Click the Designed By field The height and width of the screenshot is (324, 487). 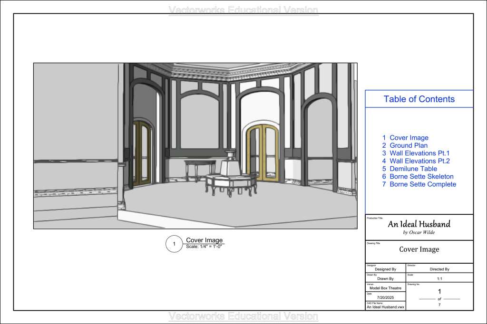point(385,269)
